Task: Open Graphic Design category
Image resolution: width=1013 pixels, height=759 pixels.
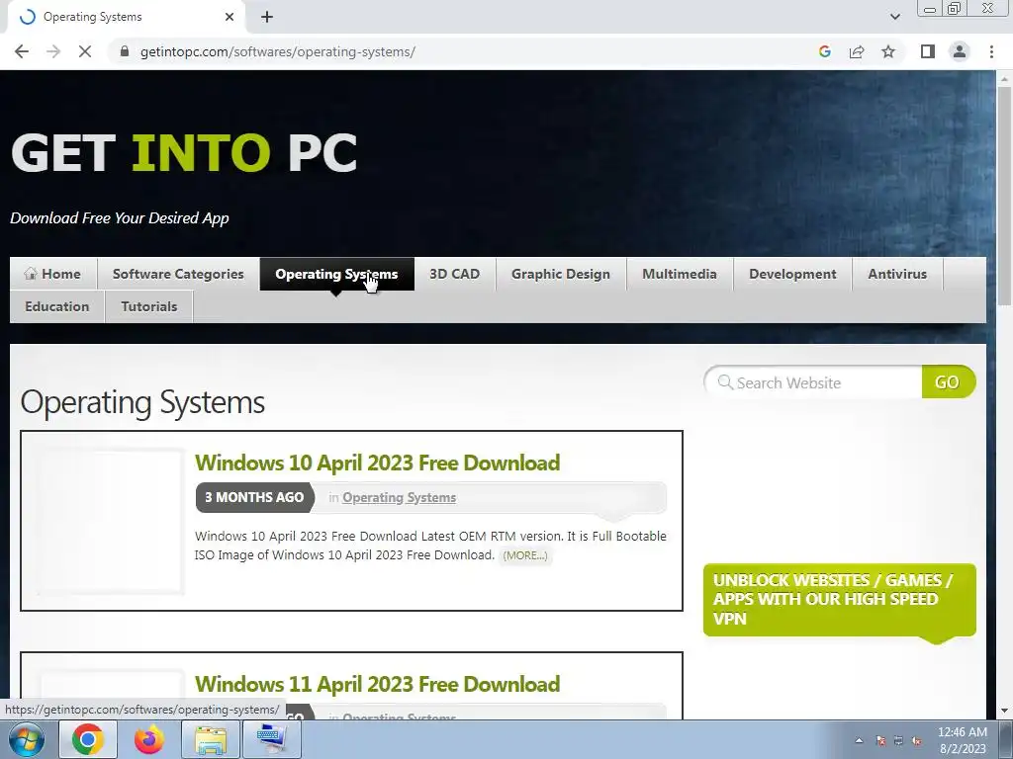Action: [561, 274]
